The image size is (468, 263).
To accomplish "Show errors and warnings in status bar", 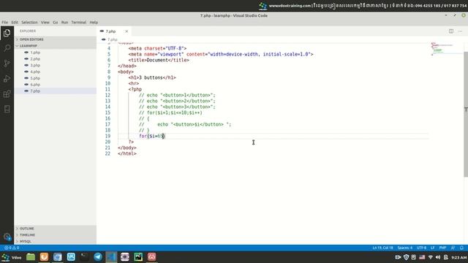I will coord(12,248).
